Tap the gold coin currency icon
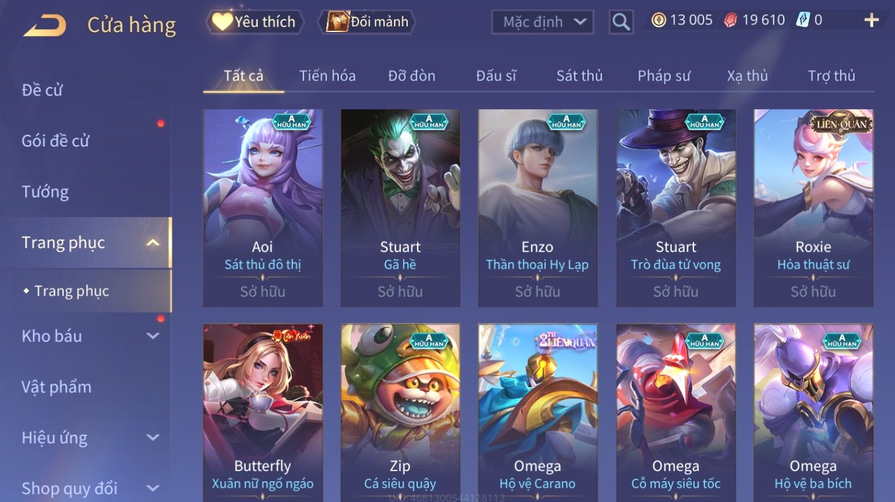The width and height of the screenshot is (895, 502). [658, 20]
